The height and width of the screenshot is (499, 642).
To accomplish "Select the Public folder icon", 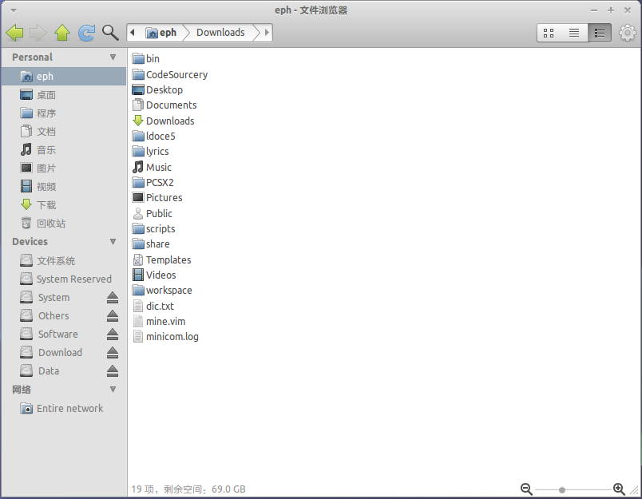I will click(x=138, y=213).
